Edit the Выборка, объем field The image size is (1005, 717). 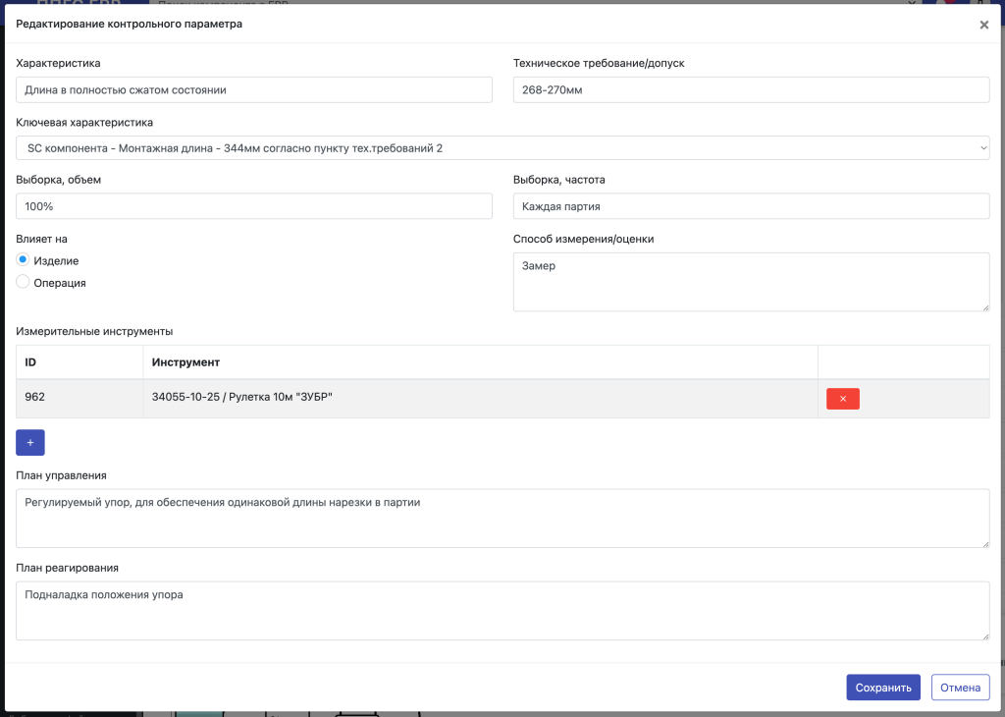(254, 206)
